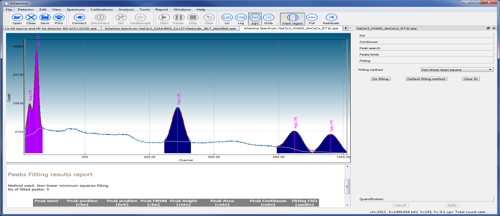Click the Apply button

[x=452, y=205]
